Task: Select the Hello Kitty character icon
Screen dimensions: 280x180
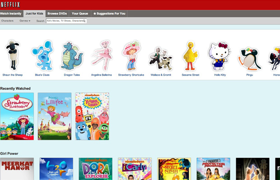Action: [219, 56]
